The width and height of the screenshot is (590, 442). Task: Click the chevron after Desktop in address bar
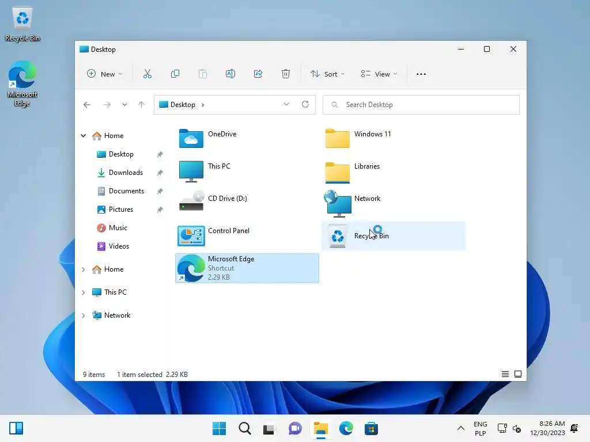pos(203,105)
